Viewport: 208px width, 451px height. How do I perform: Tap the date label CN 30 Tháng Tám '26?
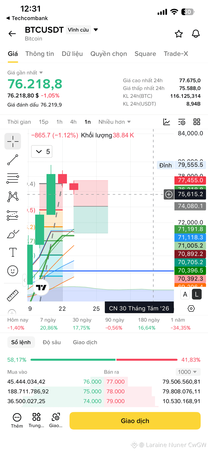[x=139, y=308]
